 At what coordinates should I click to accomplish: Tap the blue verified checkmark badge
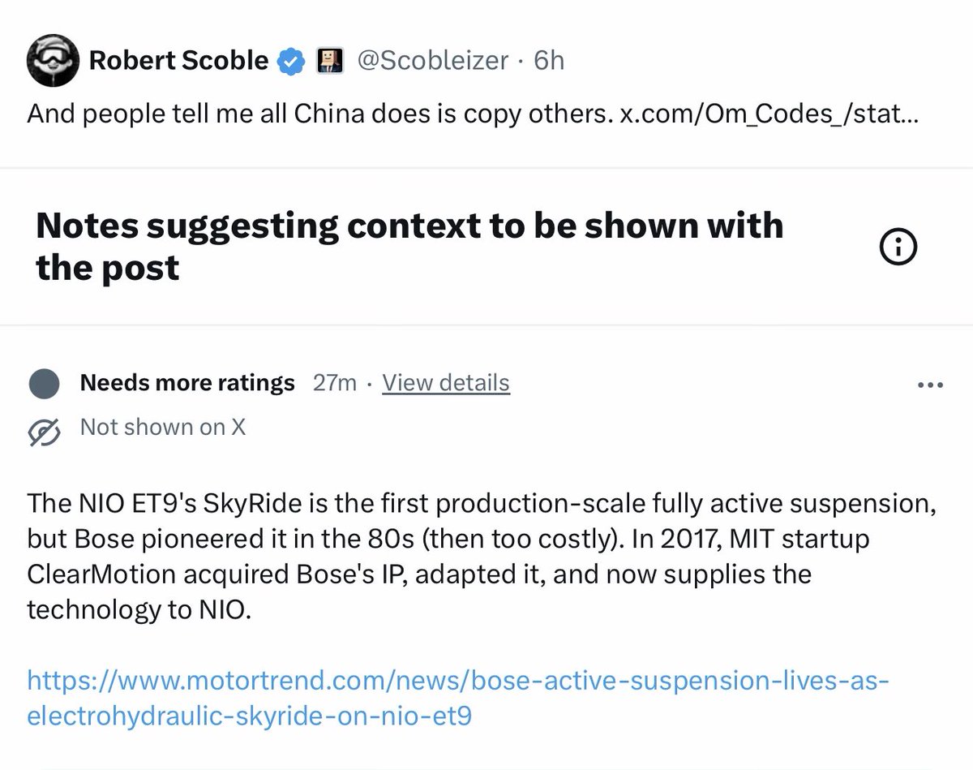point(292,61)
